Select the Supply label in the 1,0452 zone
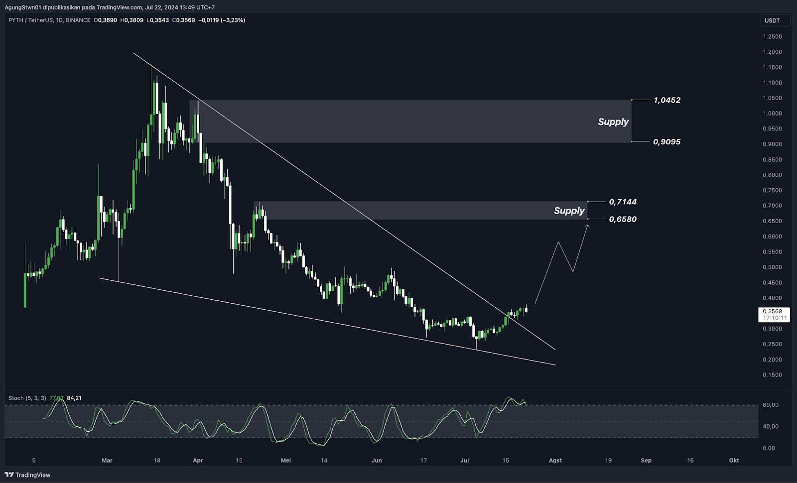The height and width of the screenshot is (483, 797). click(613, 122)
